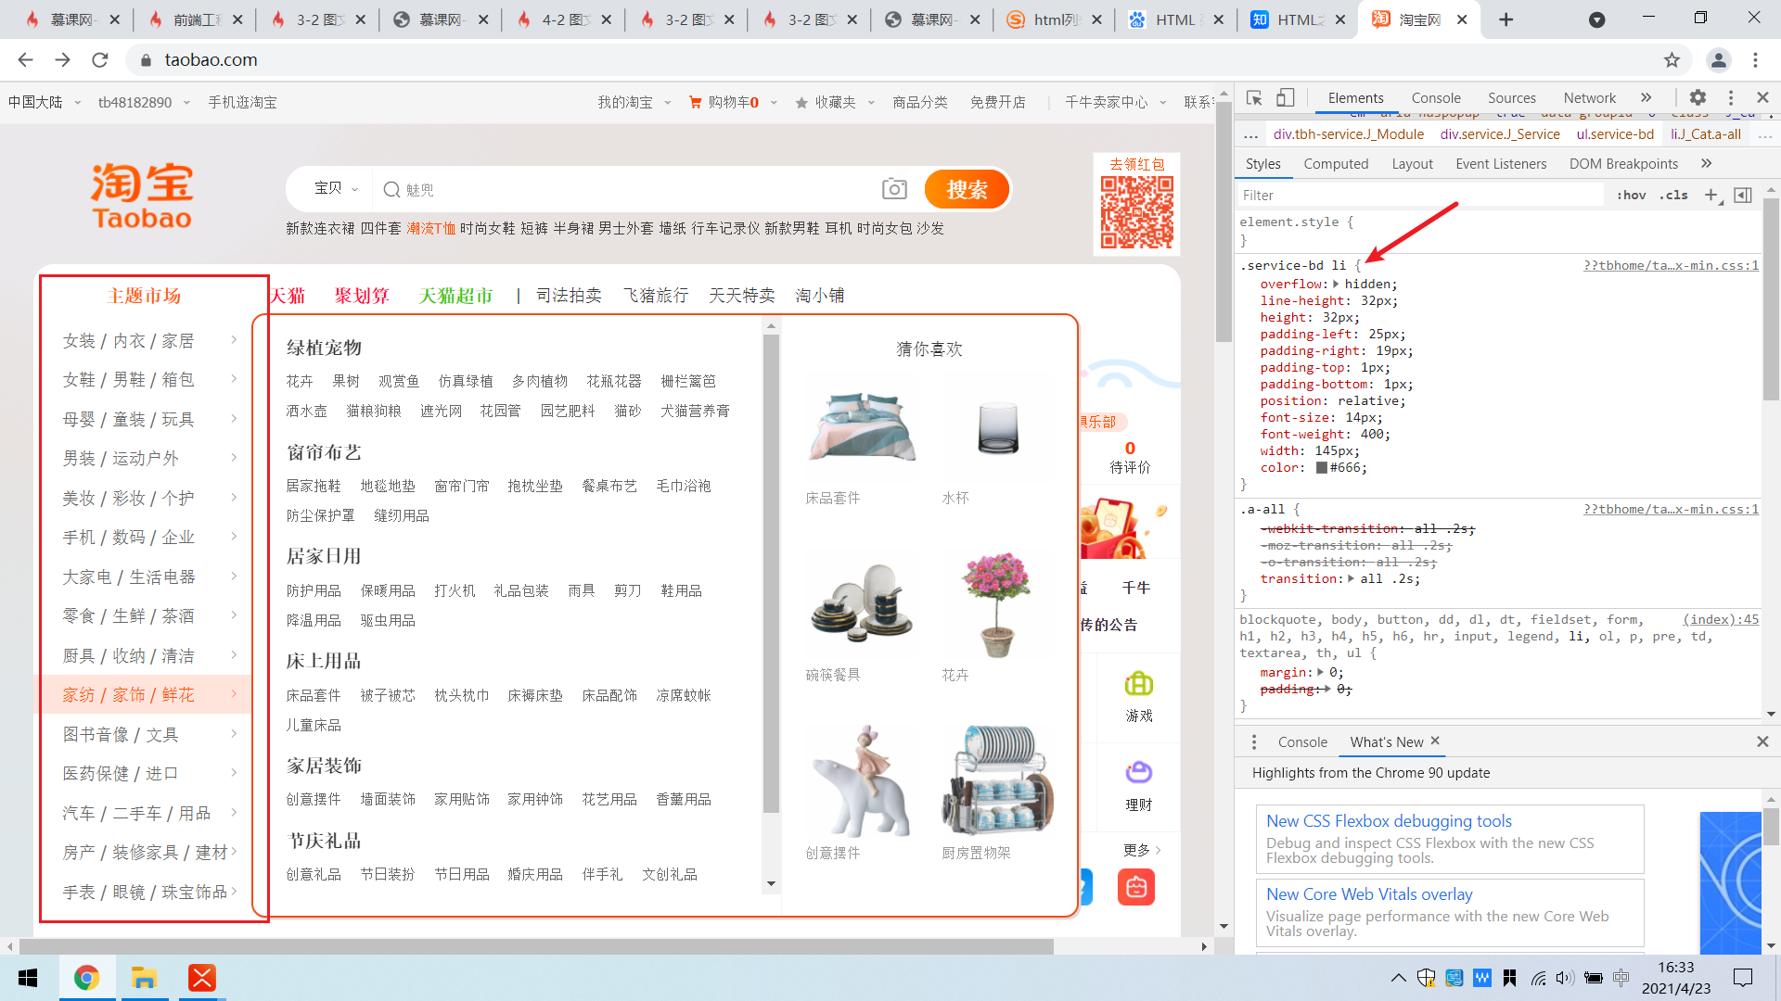The image size is (1781, 1001).
Task: Open the Windows notification center icon
Action: click(1743, 978)
